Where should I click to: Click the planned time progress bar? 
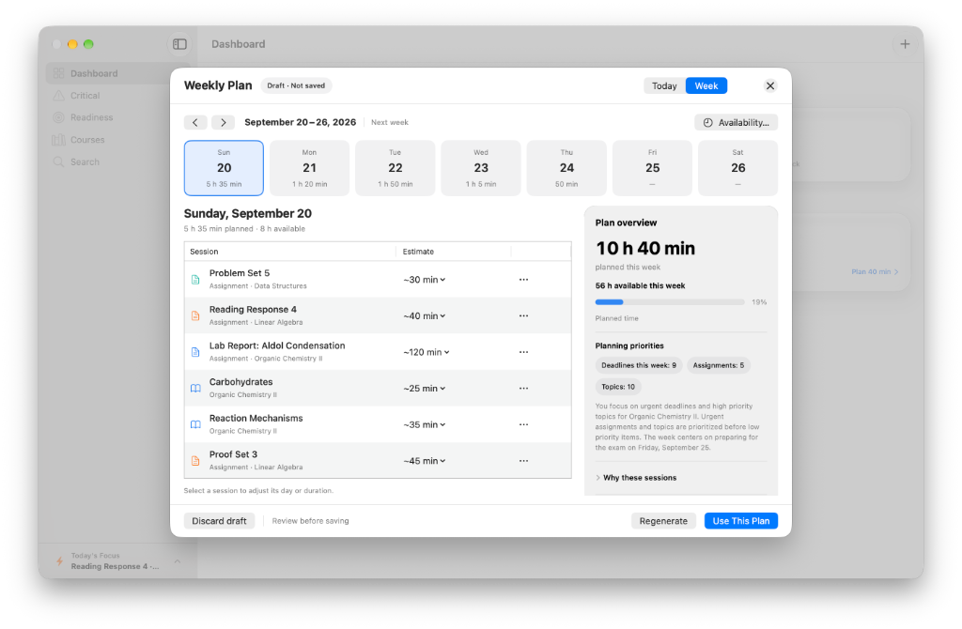(669, 302)
